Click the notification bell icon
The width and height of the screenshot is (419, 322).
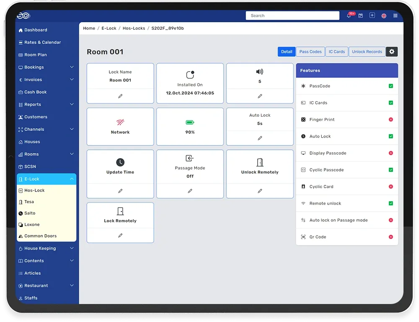pos(349,16)
